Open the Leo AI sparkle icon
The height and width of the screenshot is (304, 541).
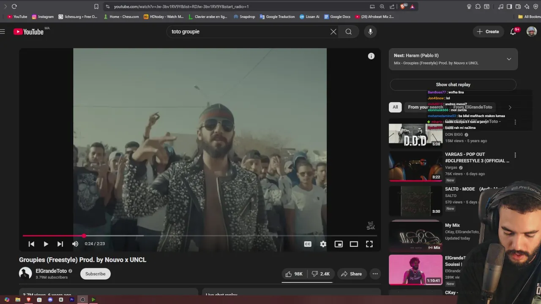pos(527,6)
